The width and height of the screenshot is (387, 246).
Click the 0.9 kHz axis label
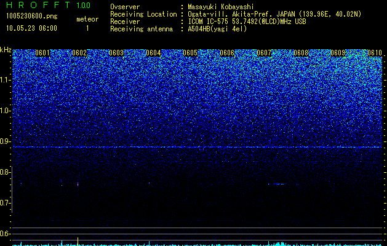click(x=6, y=141)
